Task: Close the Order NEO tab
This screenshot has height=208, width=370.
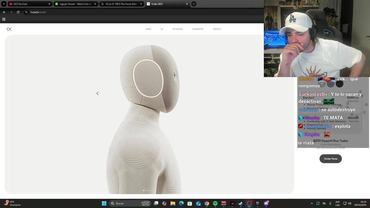Action: [187, 4]
